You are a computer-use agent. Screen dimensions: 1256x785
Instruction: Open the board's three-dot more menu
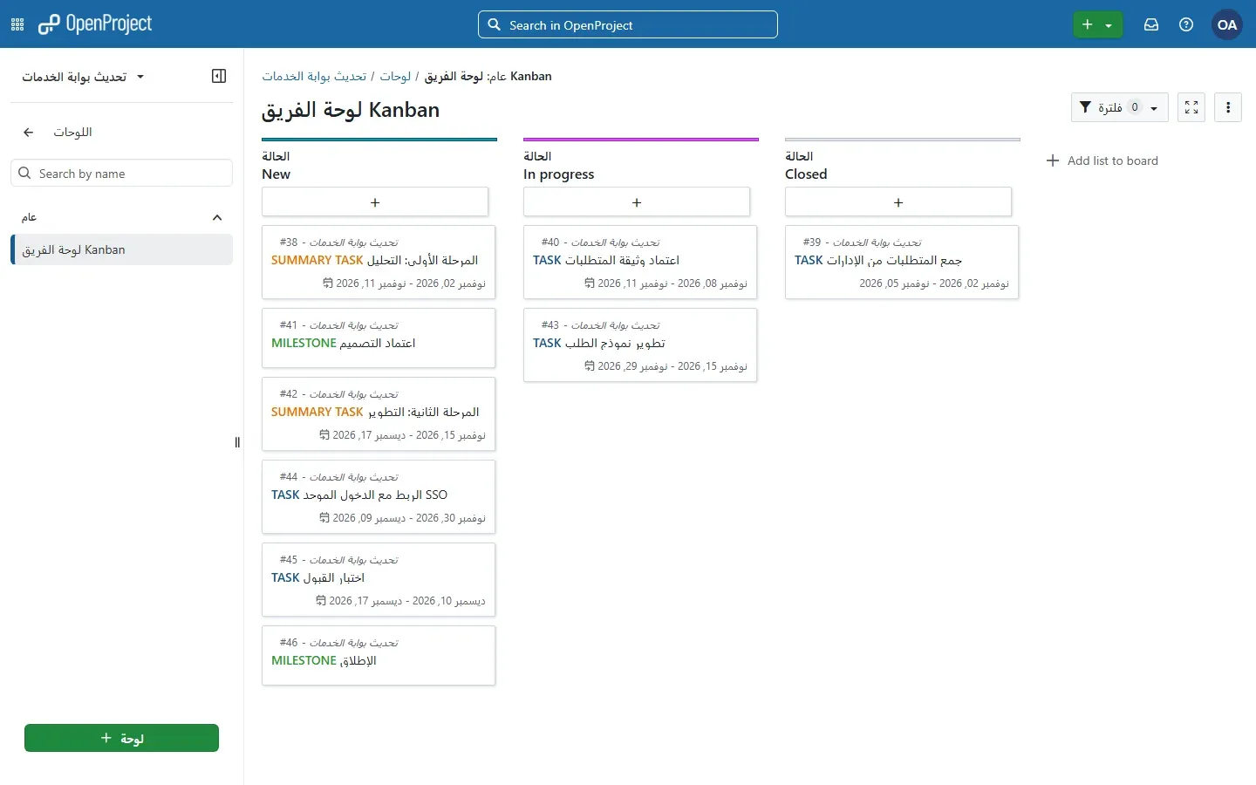coord(1228,107)
